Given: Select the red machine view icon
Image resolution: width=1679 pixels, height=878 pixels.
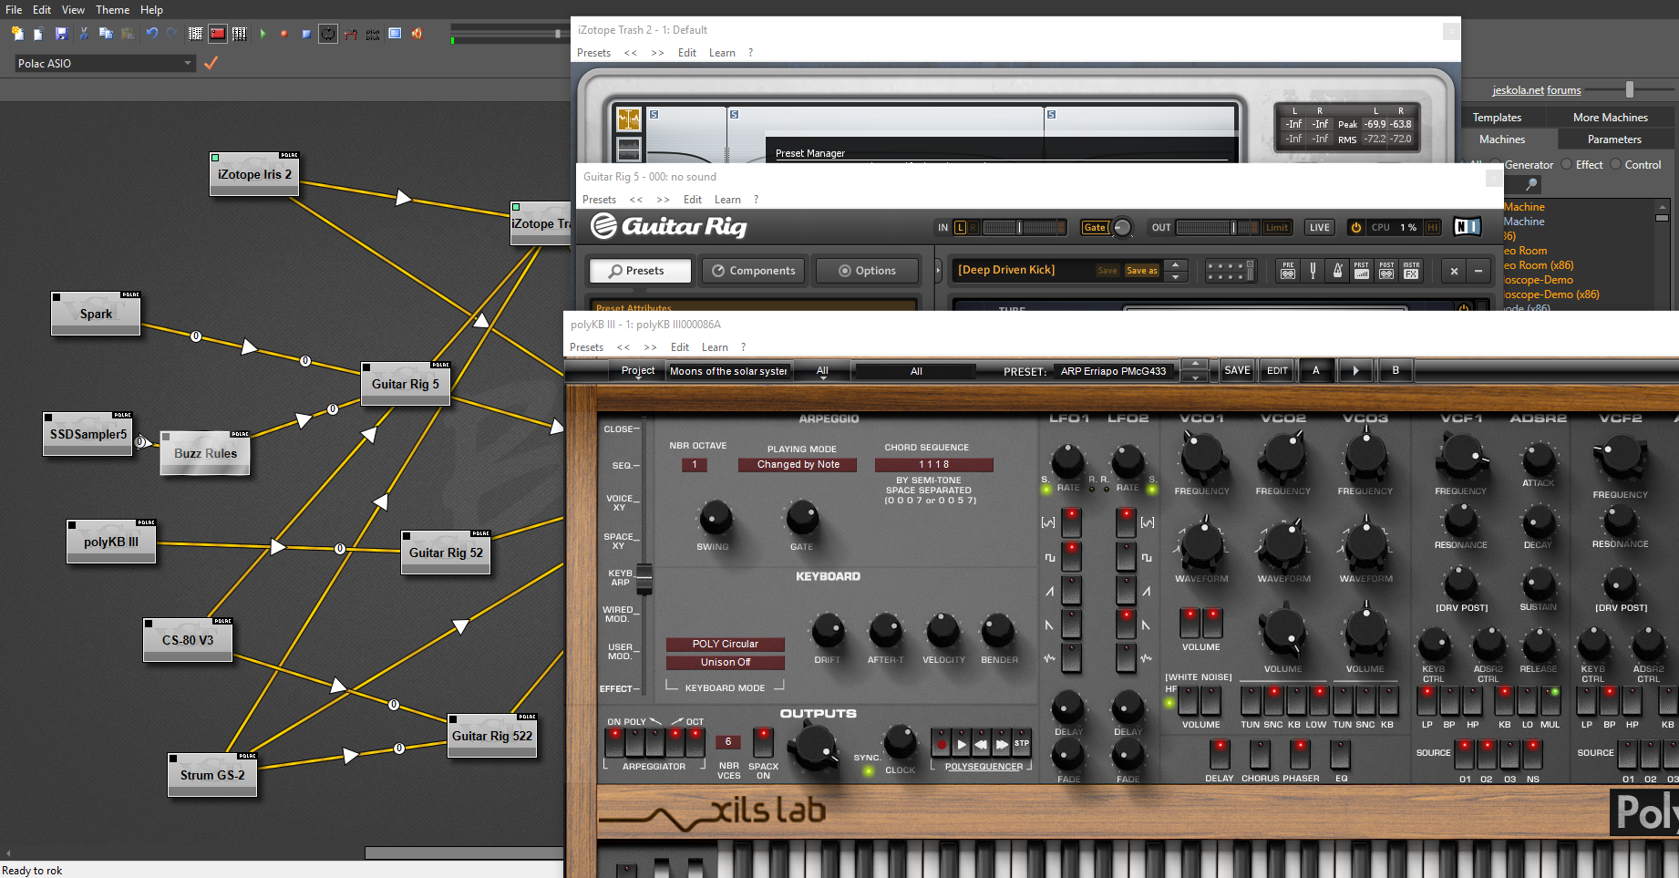Looking at the screenshot, I should (217, 34).
